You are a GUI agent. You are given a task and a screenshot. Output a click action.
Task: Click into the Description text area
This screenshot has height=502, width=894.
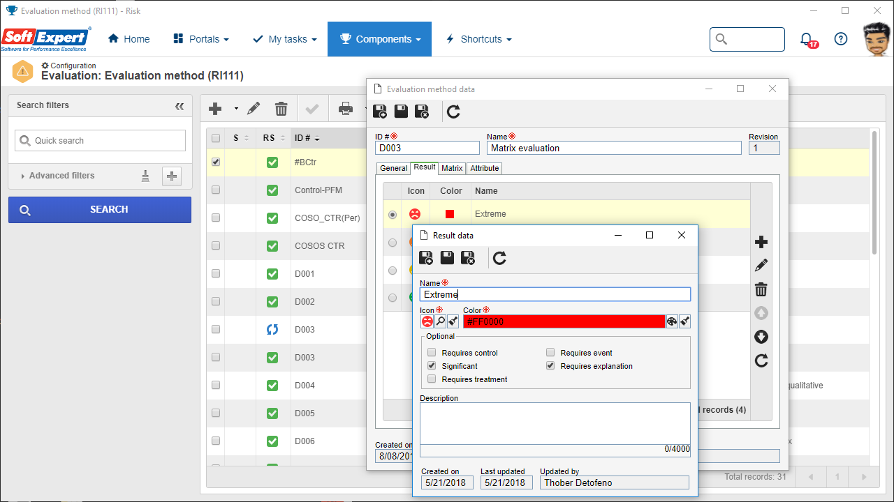[x=555, y=423]
